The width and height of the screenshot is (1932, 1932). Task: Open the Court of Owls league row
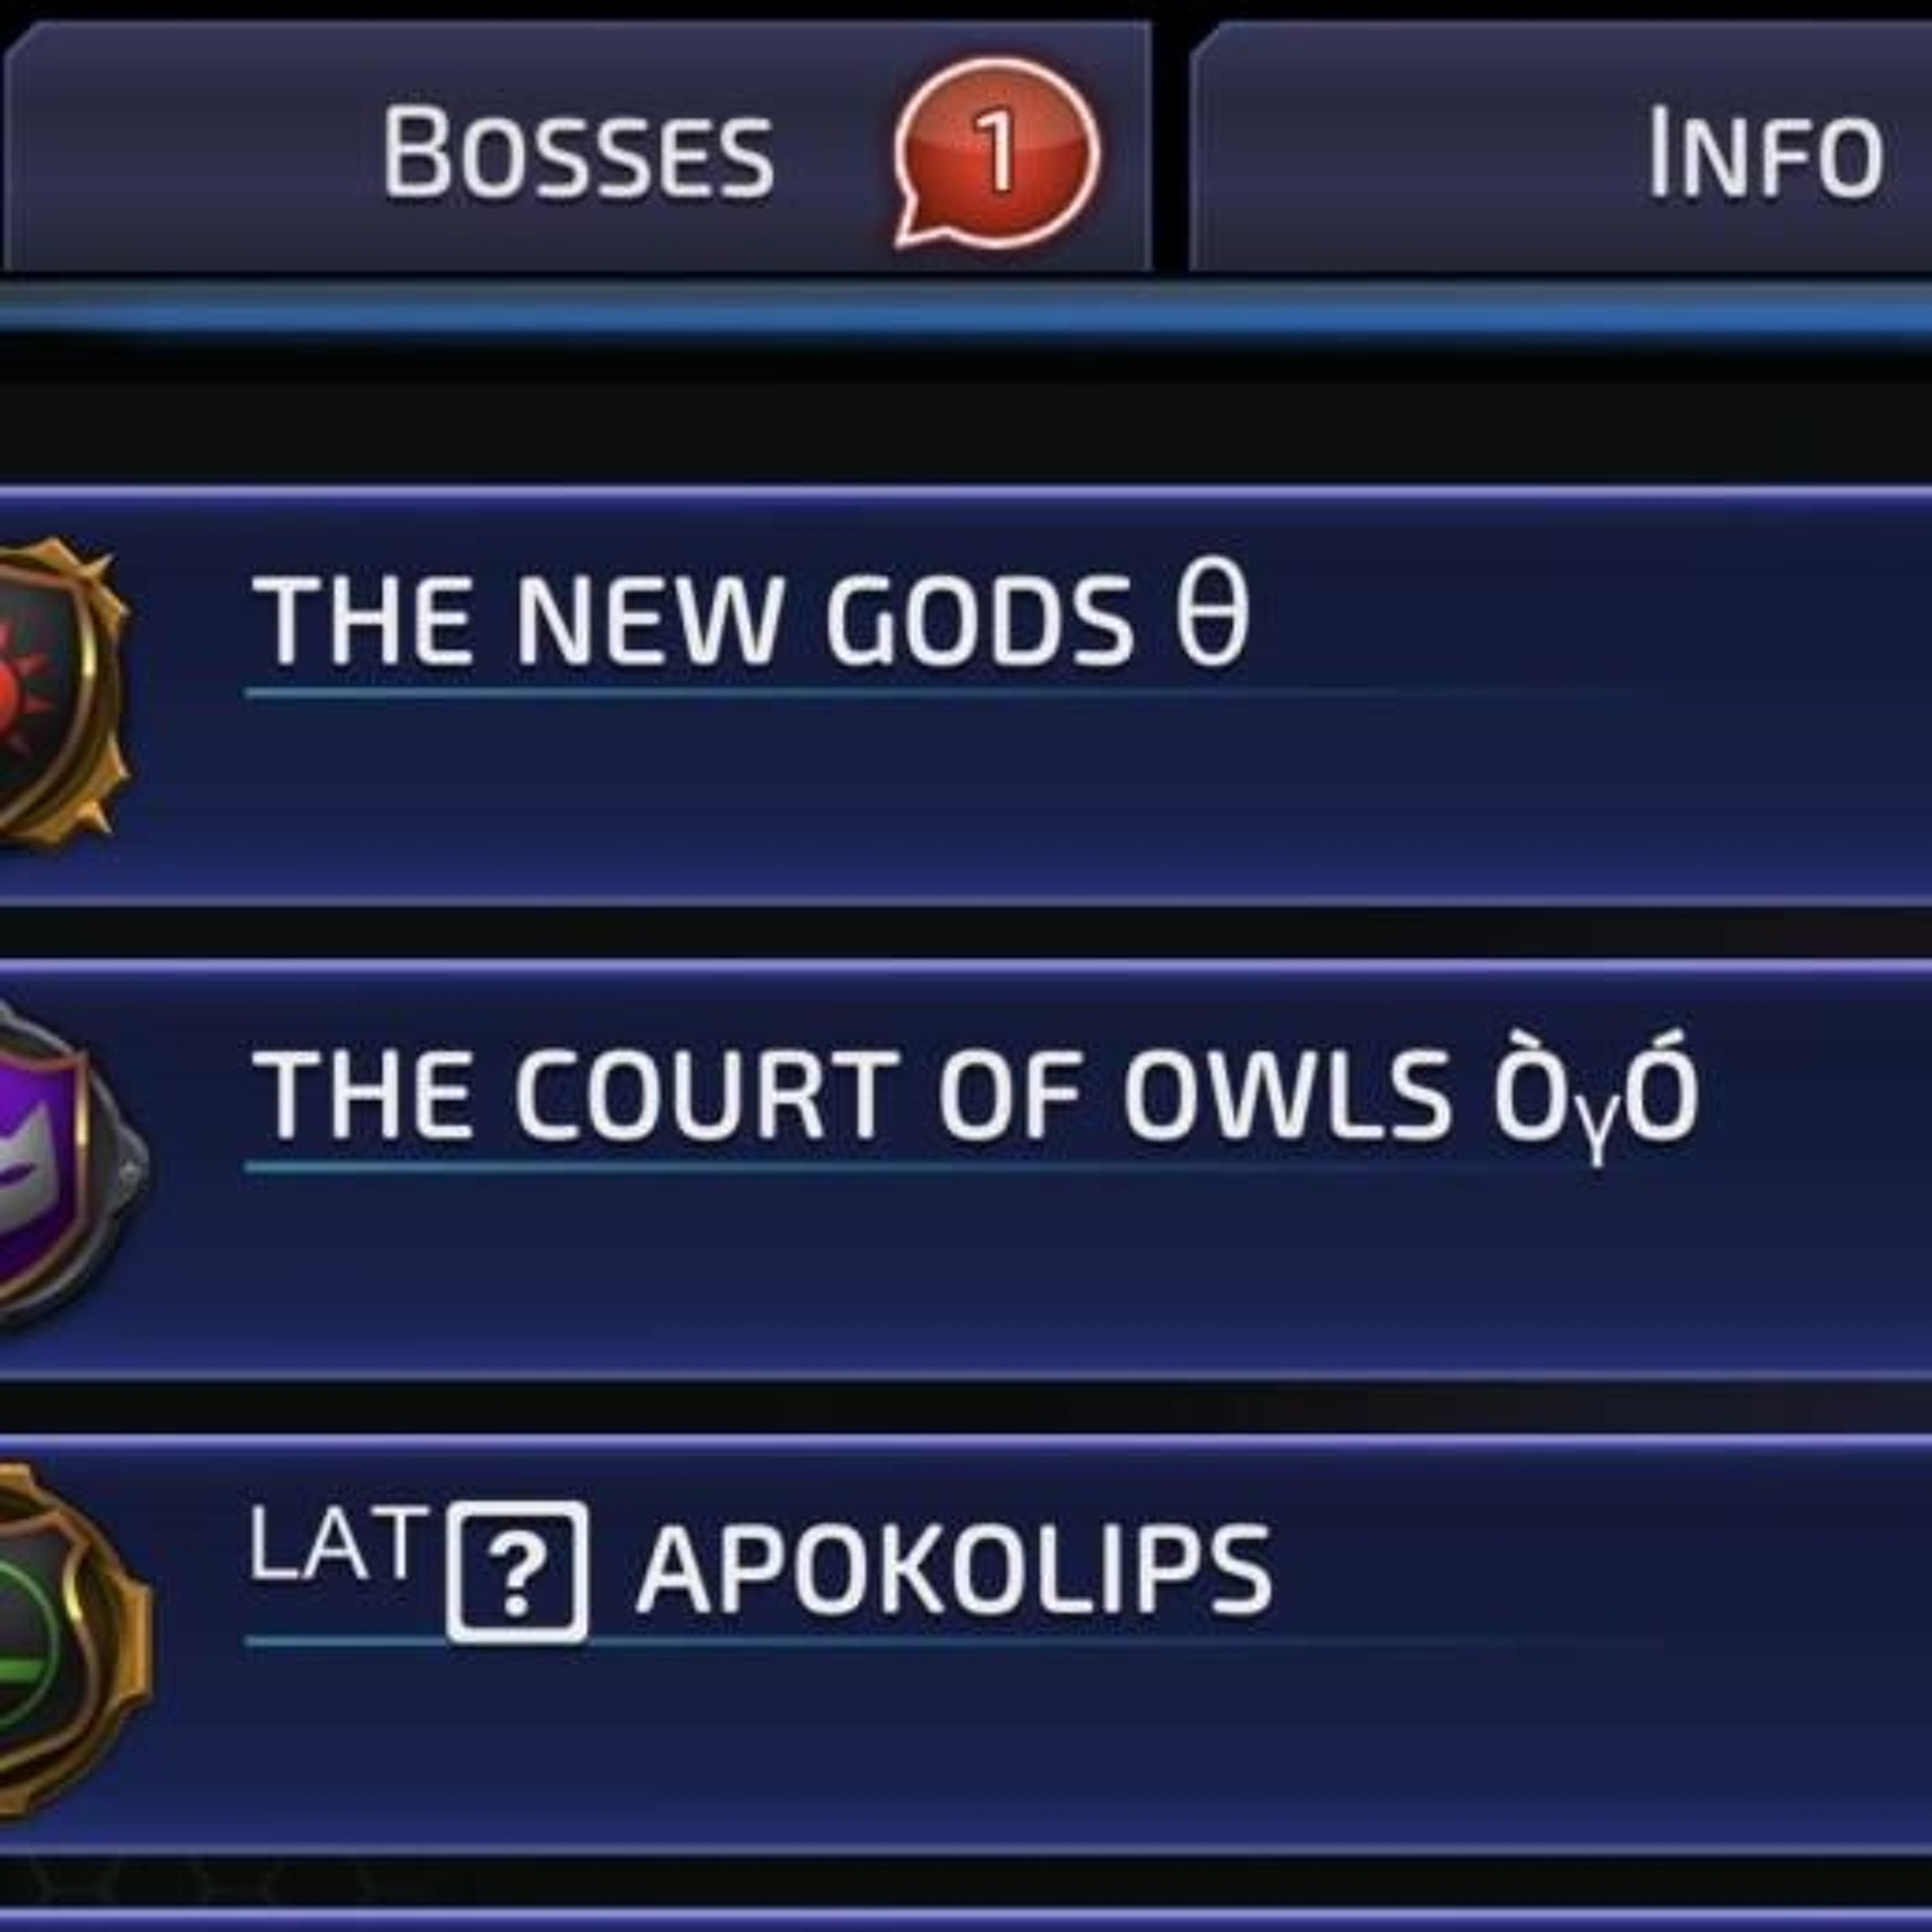(966, 1171)
